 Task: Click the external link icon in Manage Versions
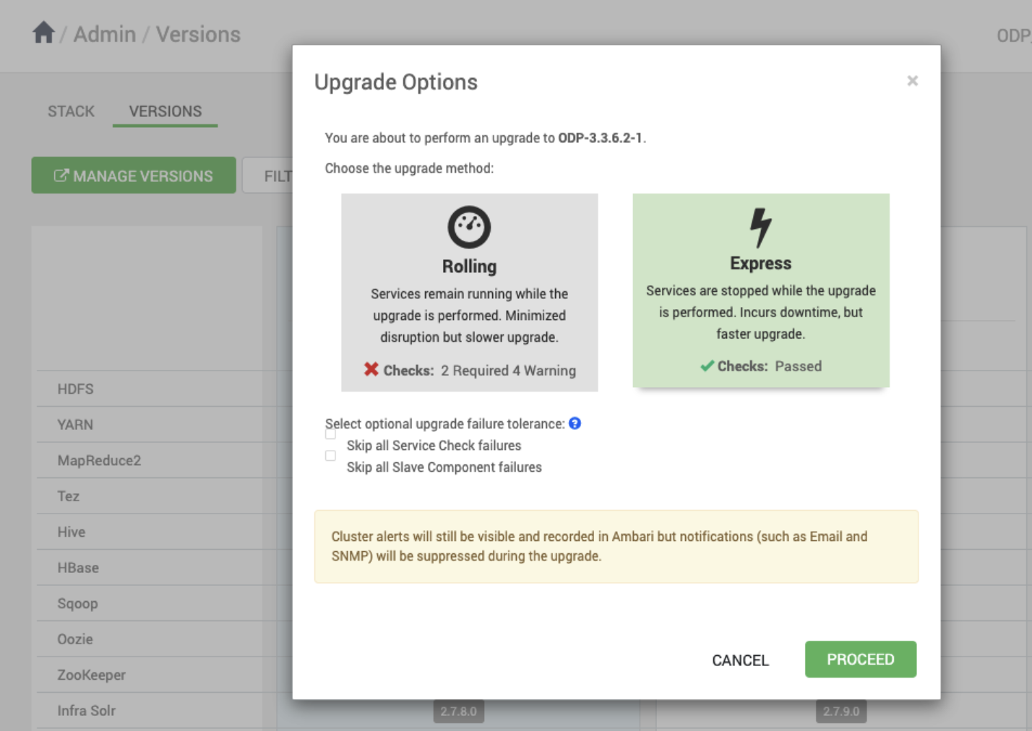click(x=61, y=176)
